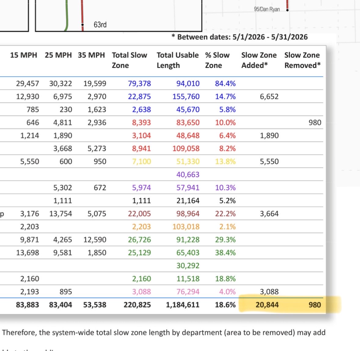Pick the blue total 79,378
The image size is (360, 351).
[x=139, y=83]
